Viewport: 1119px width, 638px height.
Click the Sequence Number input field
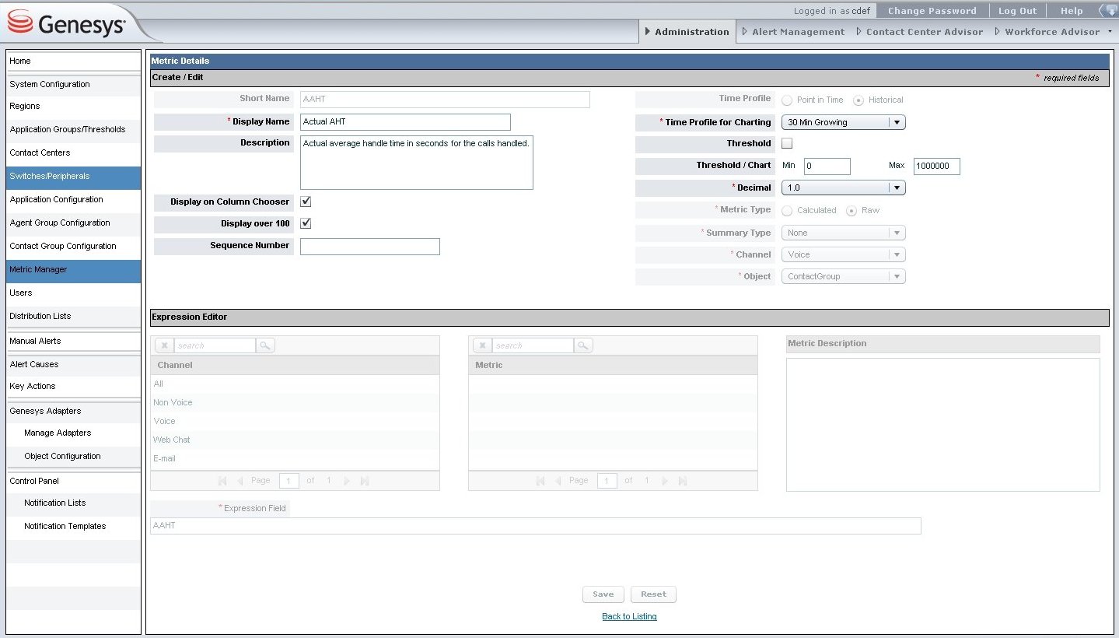point(369,247)
